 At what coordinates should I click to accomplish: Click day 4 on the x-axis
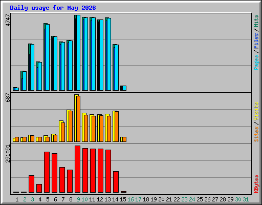40,199
